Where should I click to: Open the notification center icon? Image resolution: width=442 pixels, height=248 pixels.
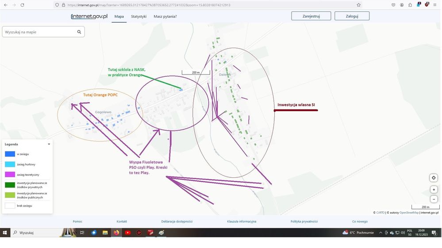434,233
